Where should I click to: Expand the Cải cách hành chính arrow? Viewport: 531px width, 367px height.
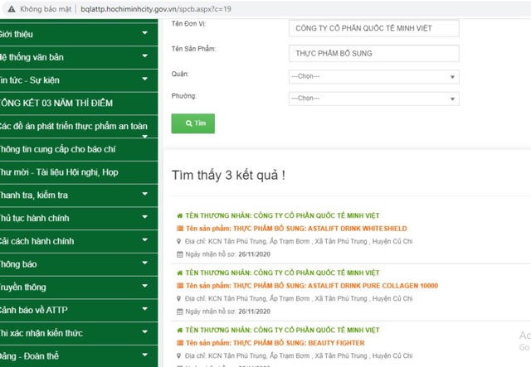click(145, 240)
